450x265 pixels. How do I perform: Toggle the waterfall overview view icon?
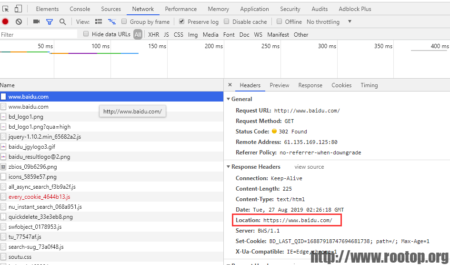pyautogui.click(x=112, y=21)
